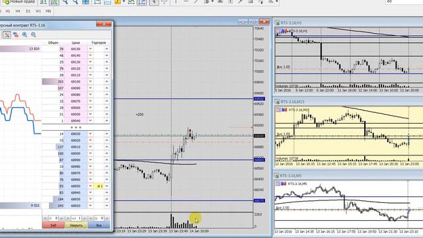This screenshot has height=238, width=423.
Task: Select the vertical line drawing tool
Action: click(x=176, y=2)
